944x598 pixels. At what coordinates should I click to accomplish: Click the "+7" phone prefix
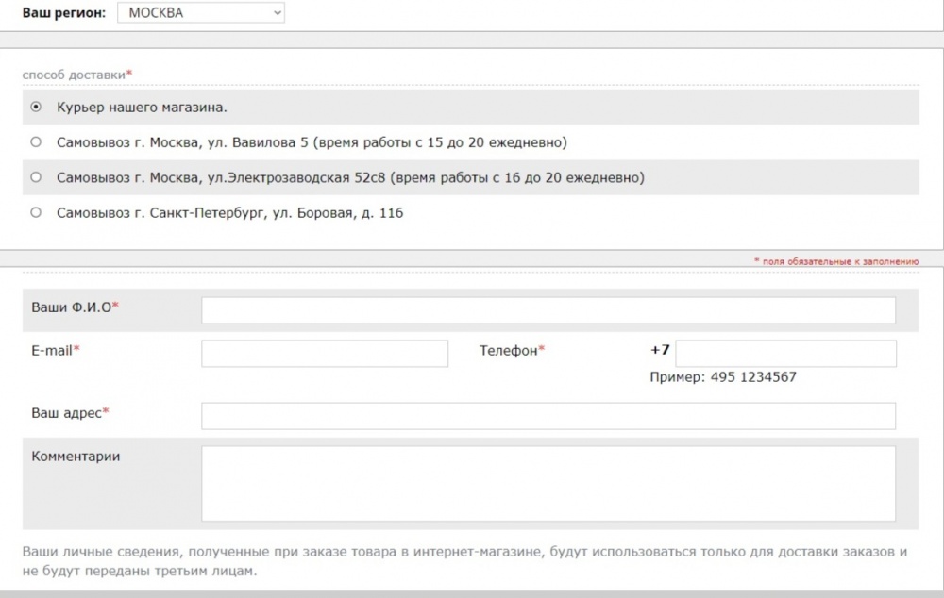coord(660,350)
